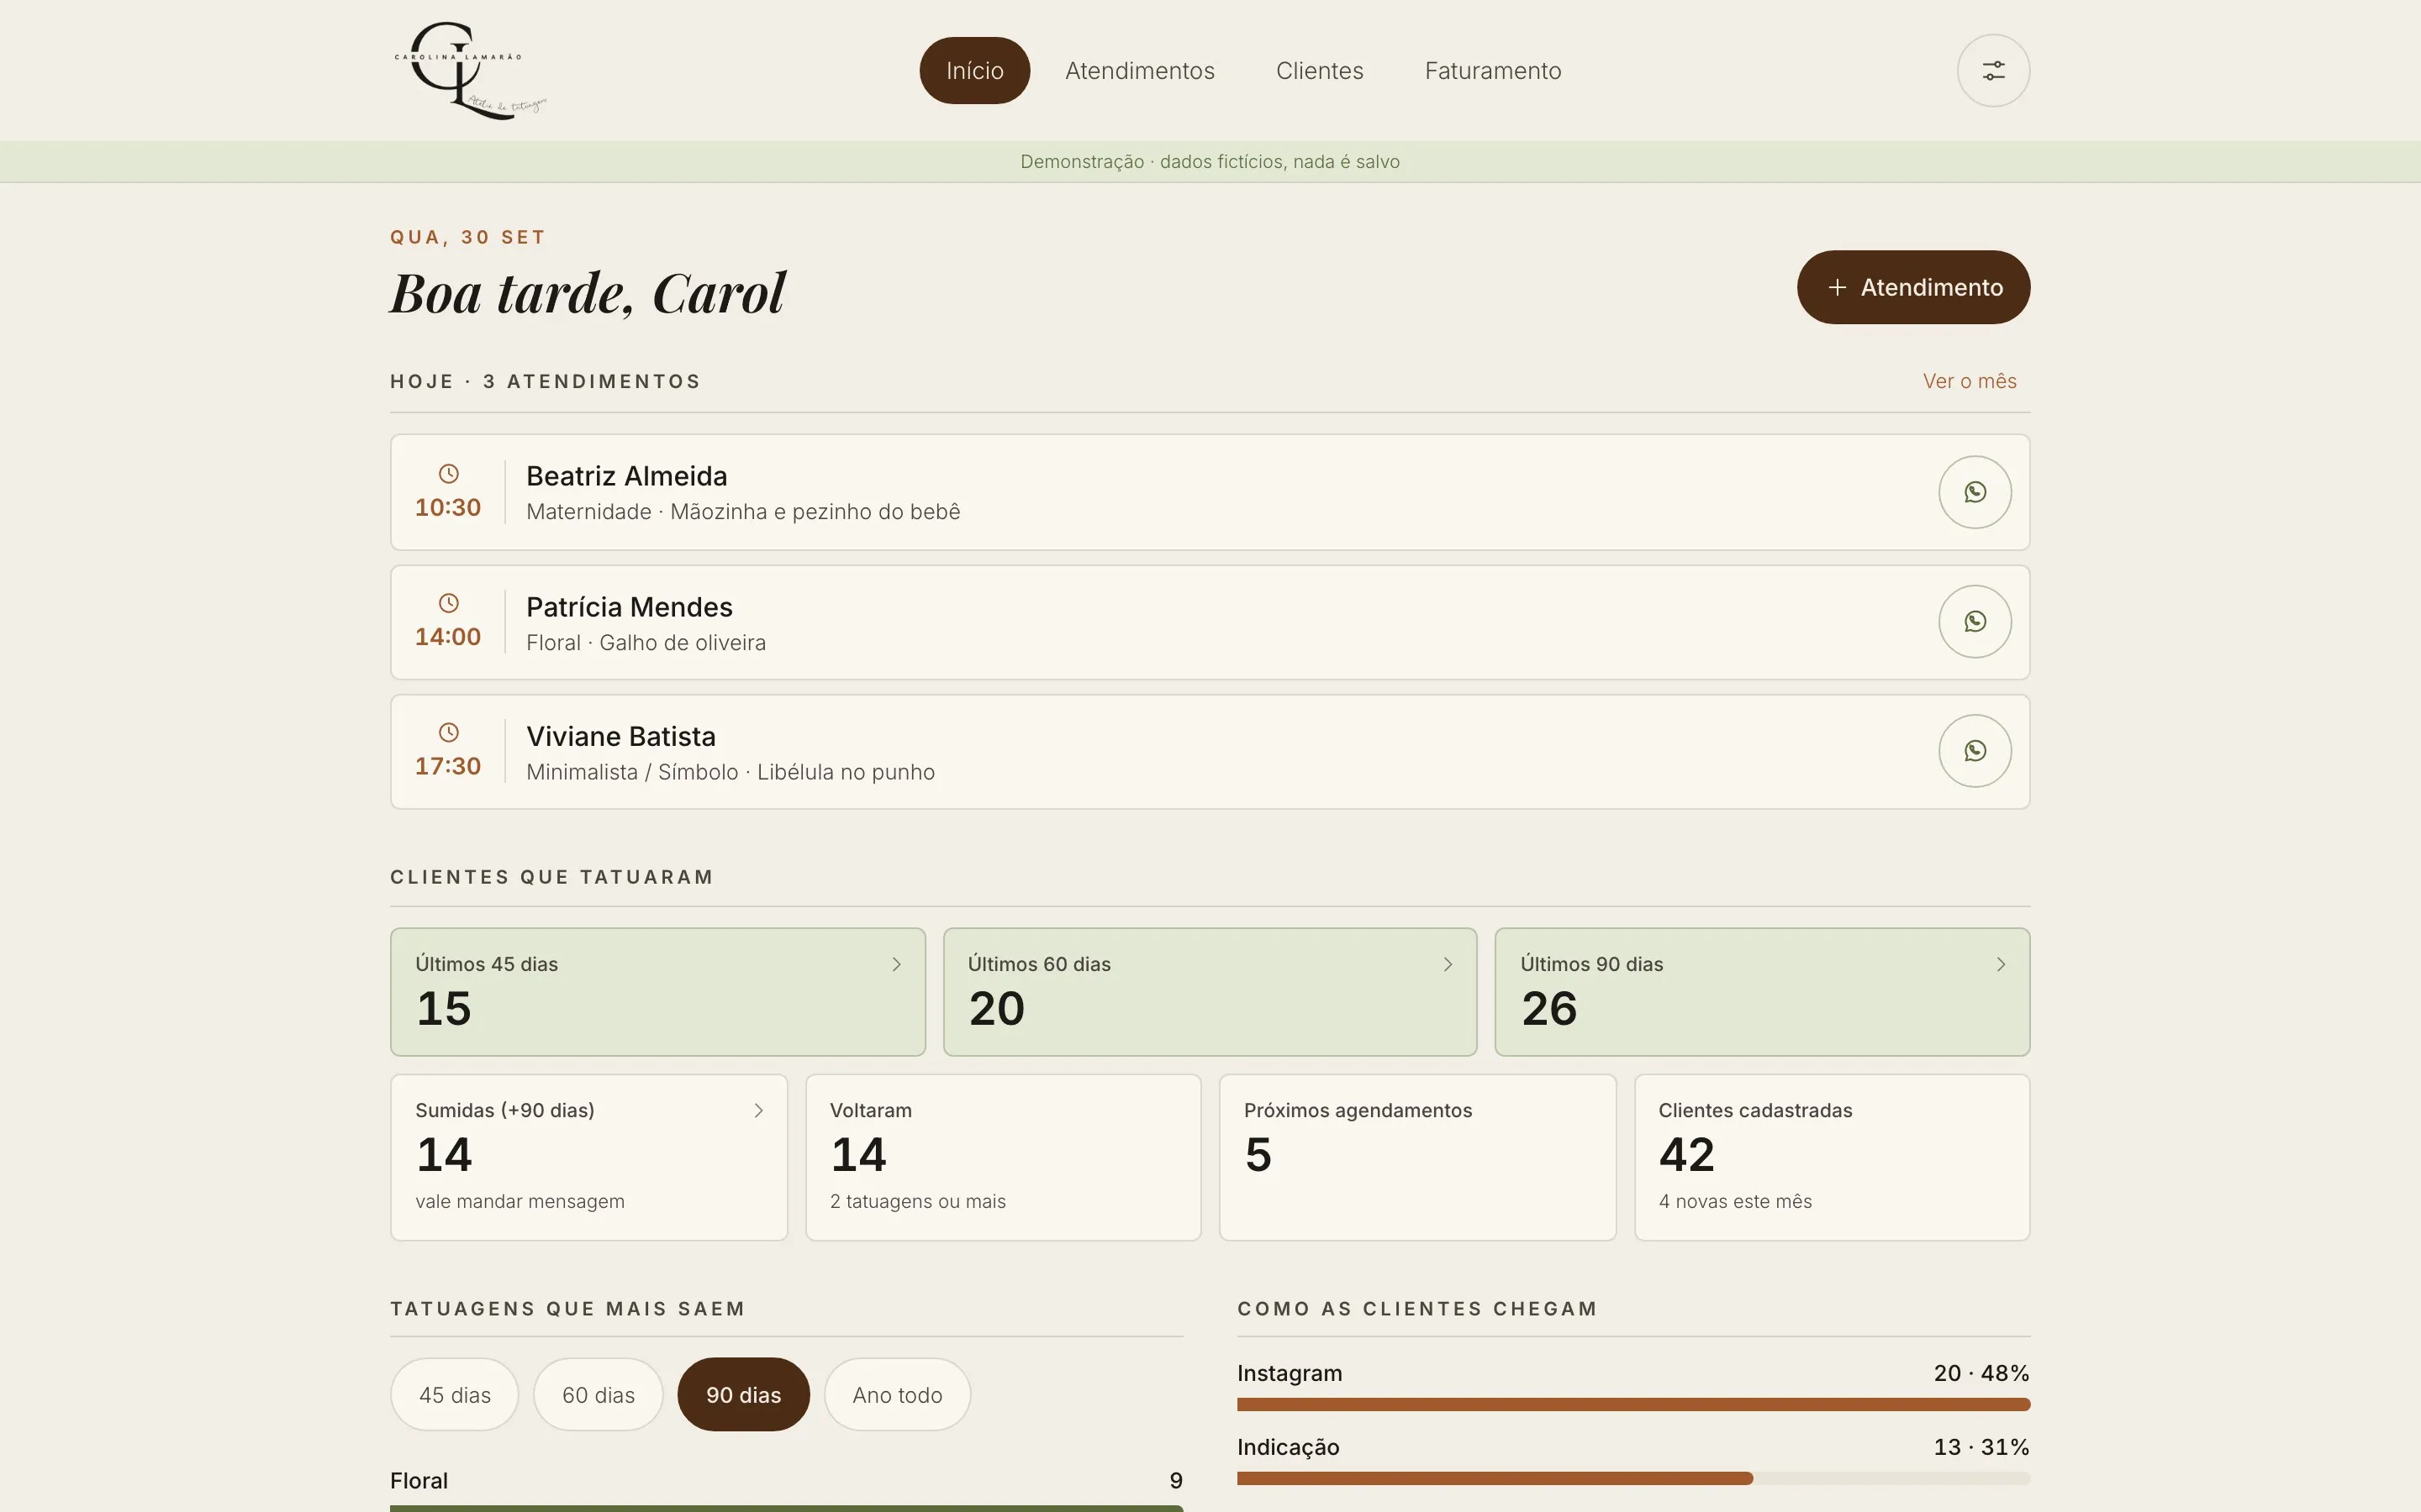The height and width of the screenshot is (1512, 2421).
Task: Expand the Últimos 60 dias chevron
Action: [x=1448, y=964]
